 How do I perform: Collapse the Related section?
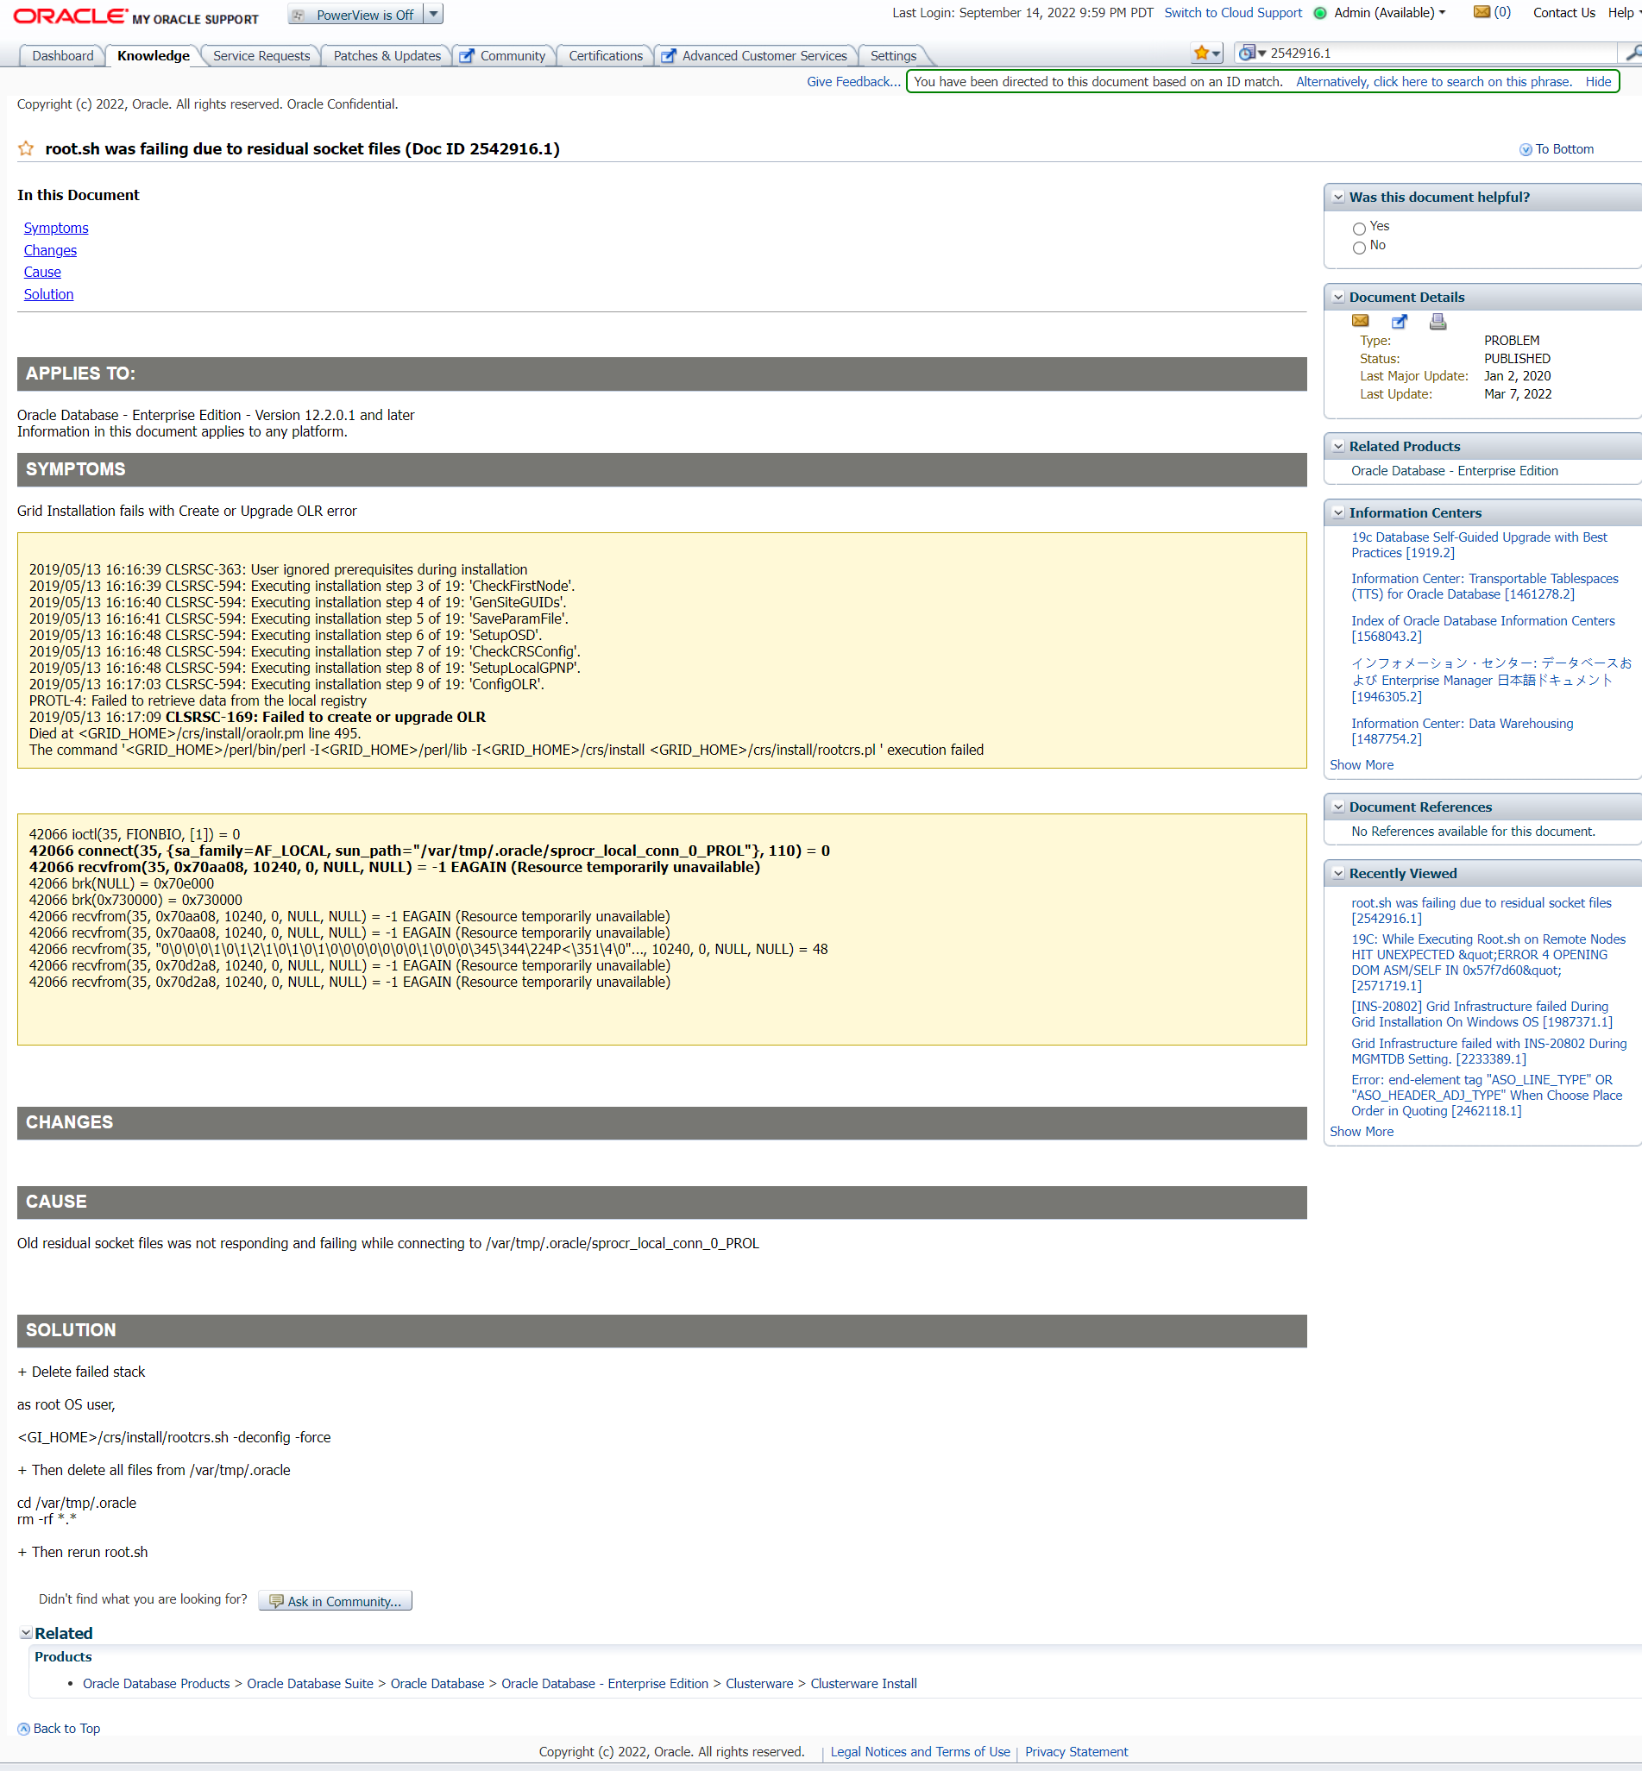[x=27, y=1633]
